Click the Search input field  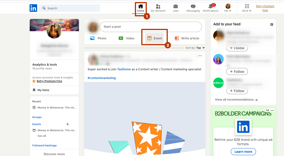(69, 8)
